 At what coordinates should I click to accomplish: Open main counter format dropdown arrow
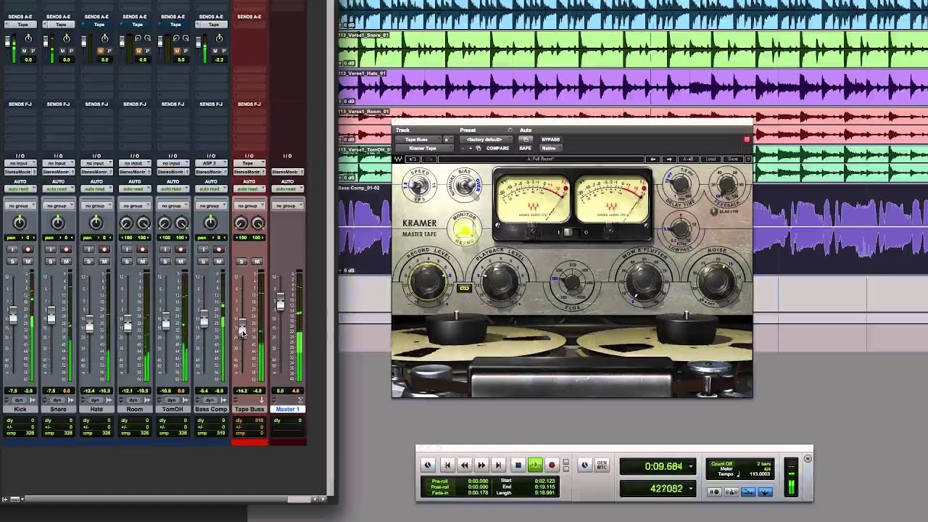(691, 466)
